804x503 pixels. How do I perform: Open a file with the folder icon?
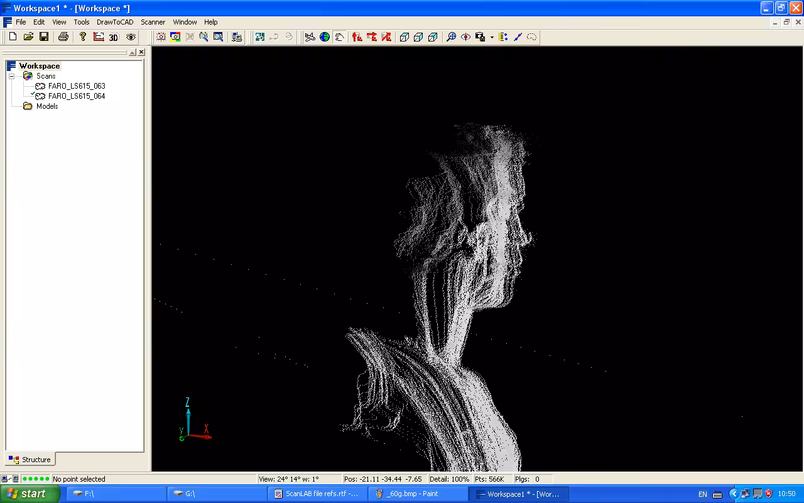[28, 37]
